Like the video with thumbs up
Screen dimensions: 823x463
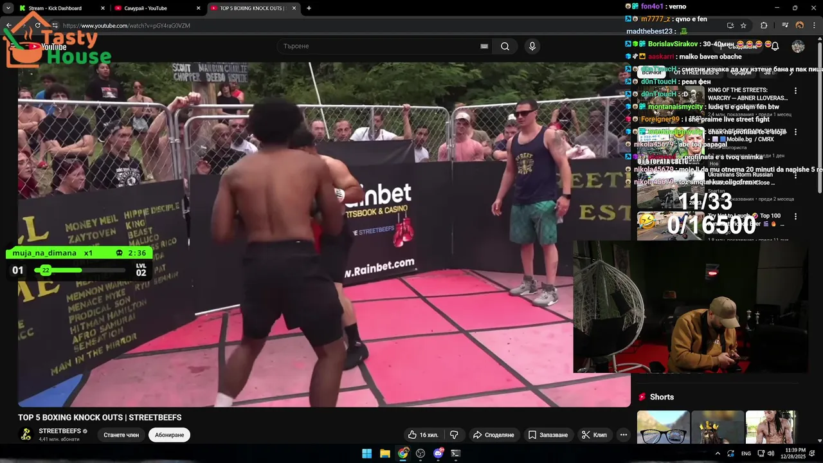(423, 435)
